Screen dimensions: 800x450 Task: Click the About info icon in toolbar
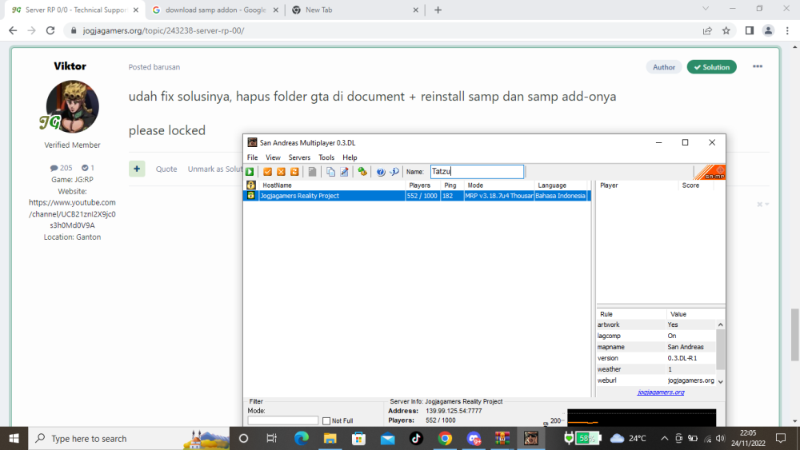click(x=394, y=172)
